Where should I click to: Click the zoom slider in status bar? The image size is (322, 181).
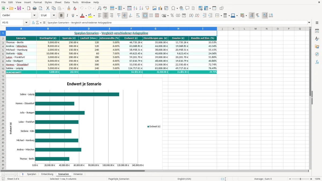pos(300,179)
